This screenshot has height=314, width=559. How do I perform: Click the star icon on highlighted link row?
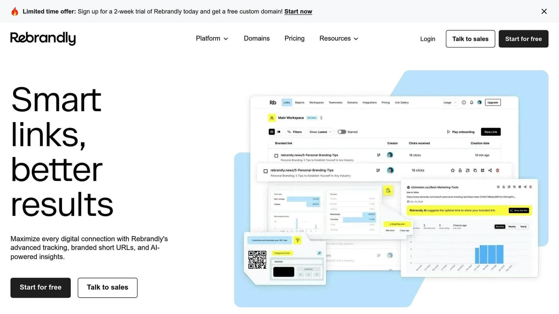point(453,171)
